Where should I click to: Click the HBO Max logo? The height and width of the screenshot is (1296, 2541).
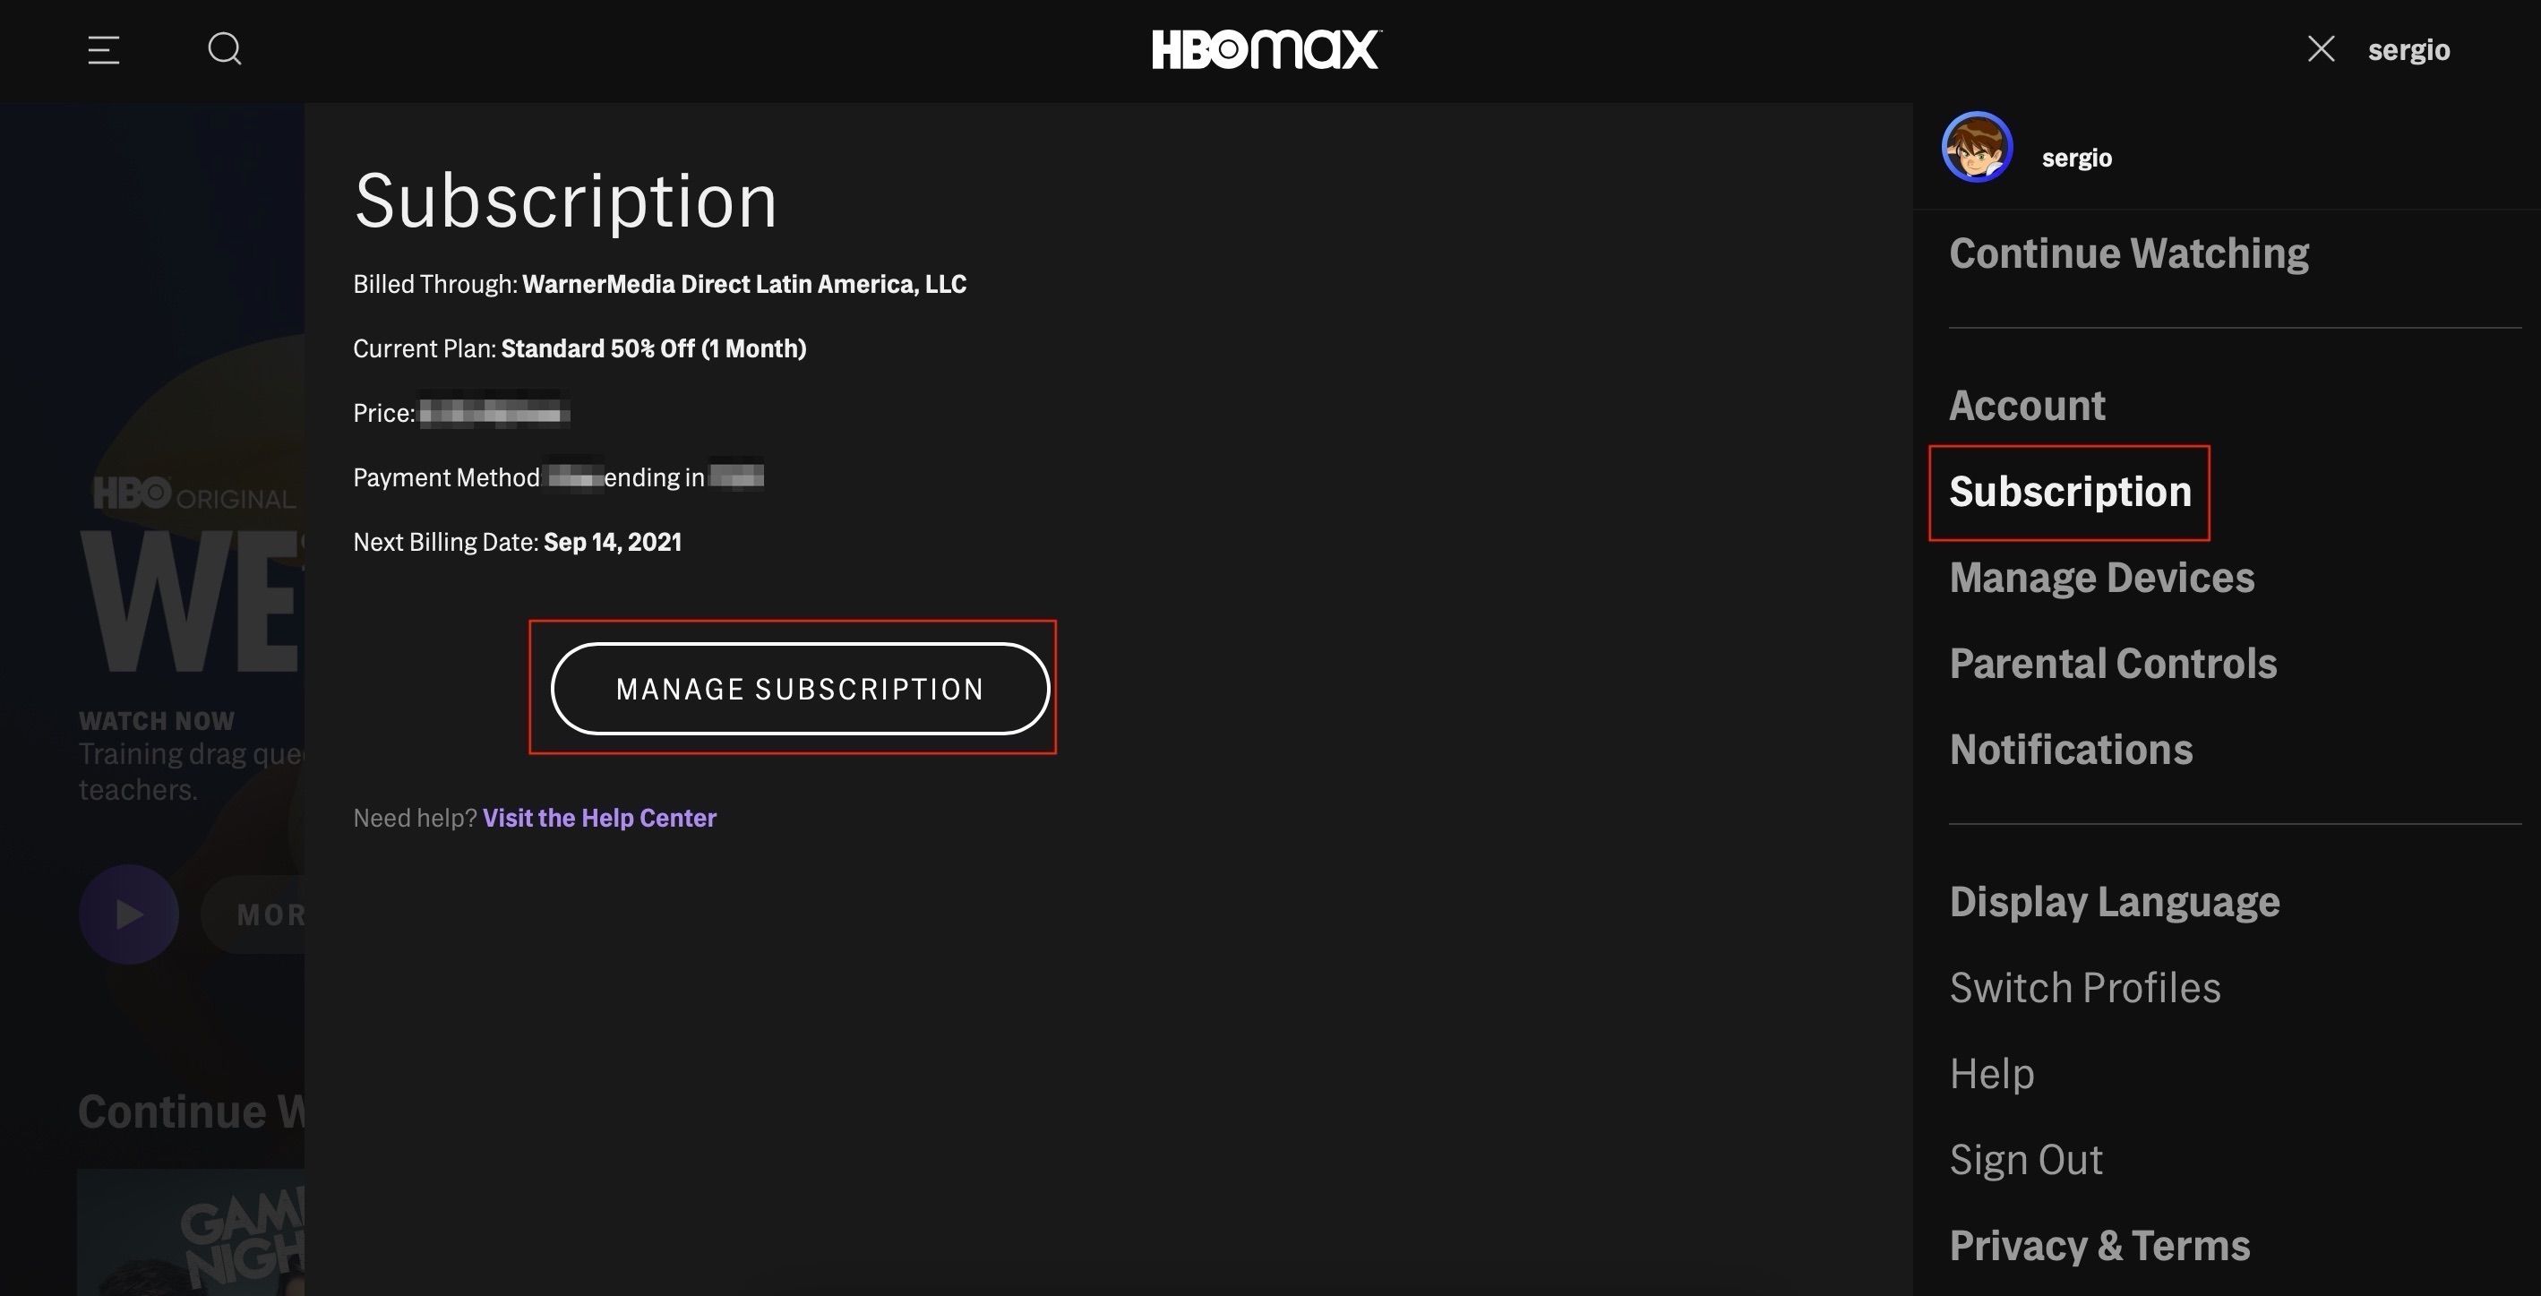coord(1266,49)
